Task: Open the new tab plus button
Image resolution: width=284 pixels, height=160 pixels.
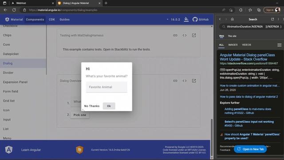Action: [x=106, y=3]
